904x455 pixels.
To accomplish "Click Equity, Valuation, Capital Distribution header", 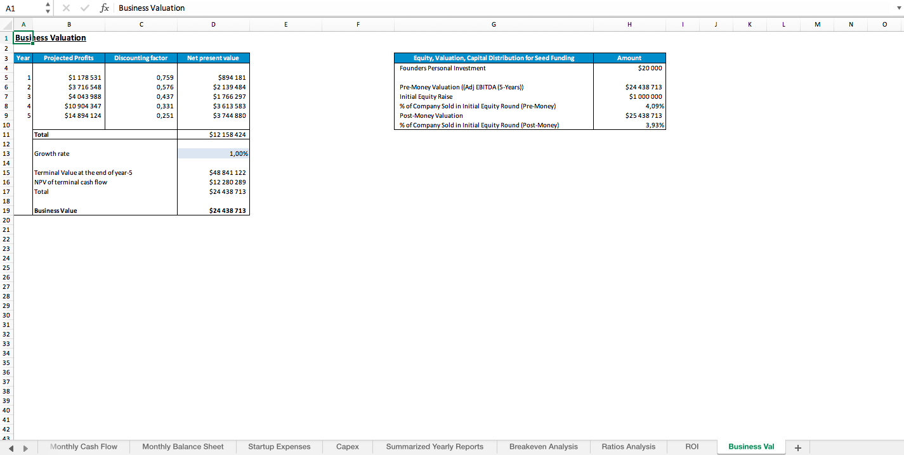I will (494, 58).
